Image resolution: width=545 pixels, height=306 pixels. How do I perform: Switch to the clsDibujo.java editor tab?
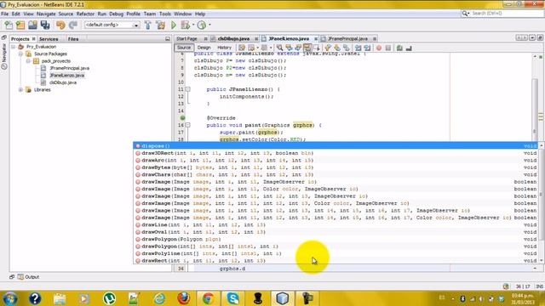point(233,38)
